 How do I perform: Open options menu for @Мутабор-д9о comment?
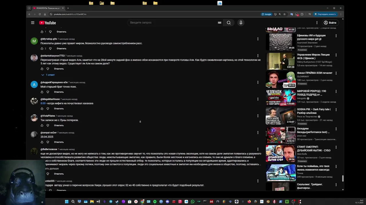click(x=258, y=39)
